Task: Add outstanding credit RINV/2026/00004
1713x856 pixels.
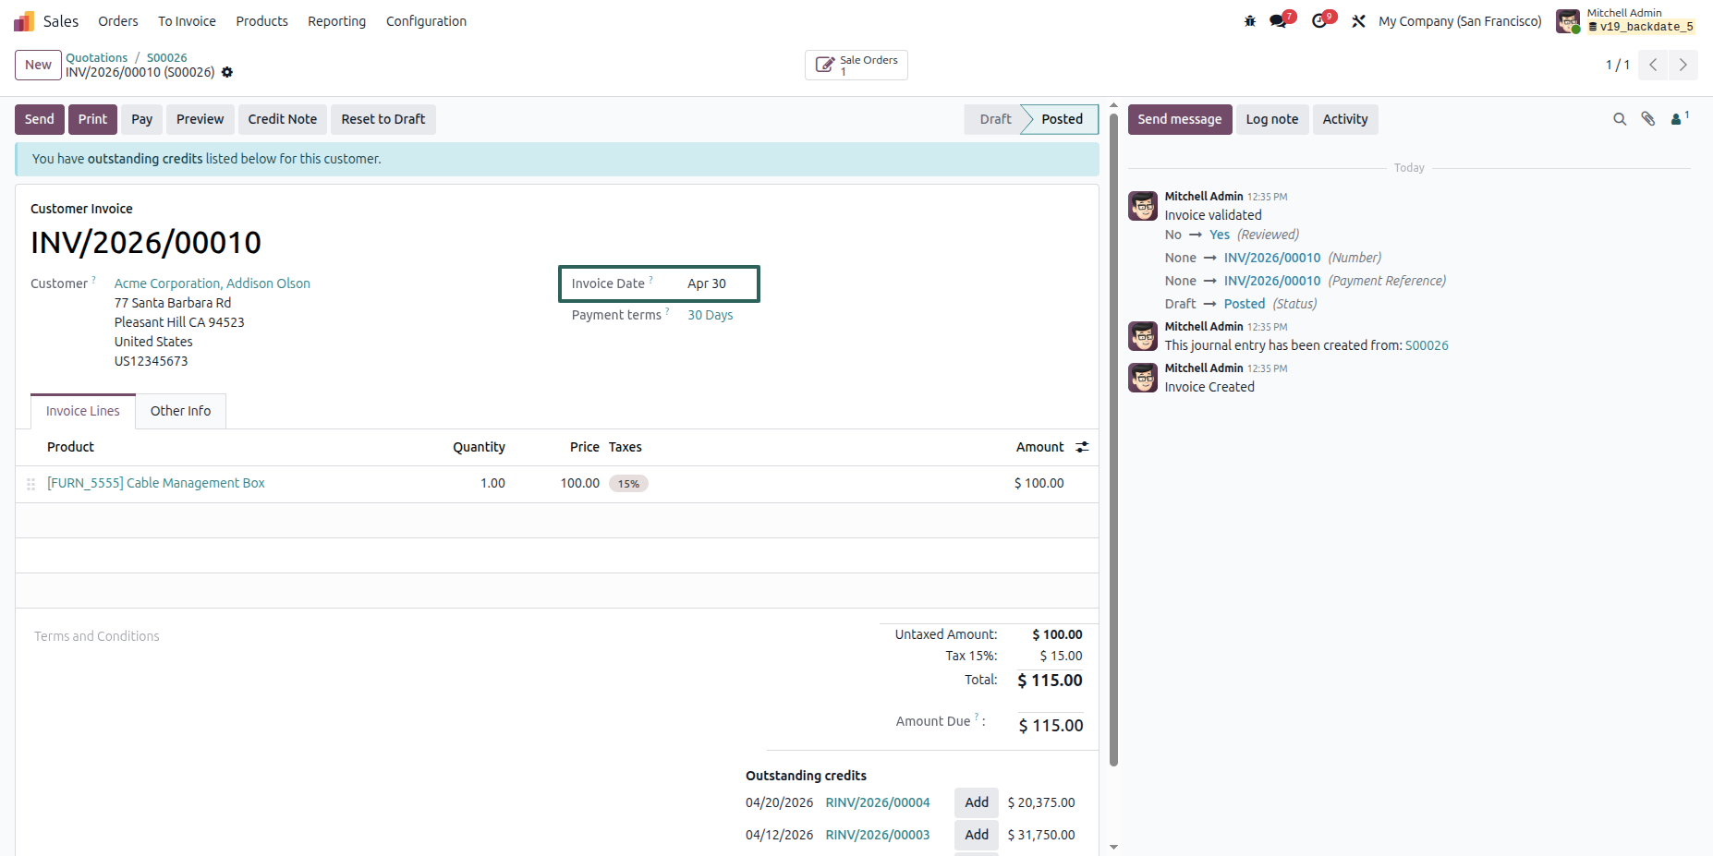Action: 977,802
